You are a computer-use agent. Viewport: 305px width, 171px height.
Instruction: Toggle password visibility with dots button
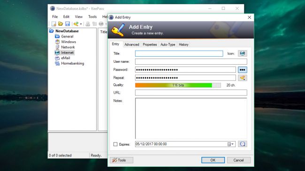pos(243,70)
